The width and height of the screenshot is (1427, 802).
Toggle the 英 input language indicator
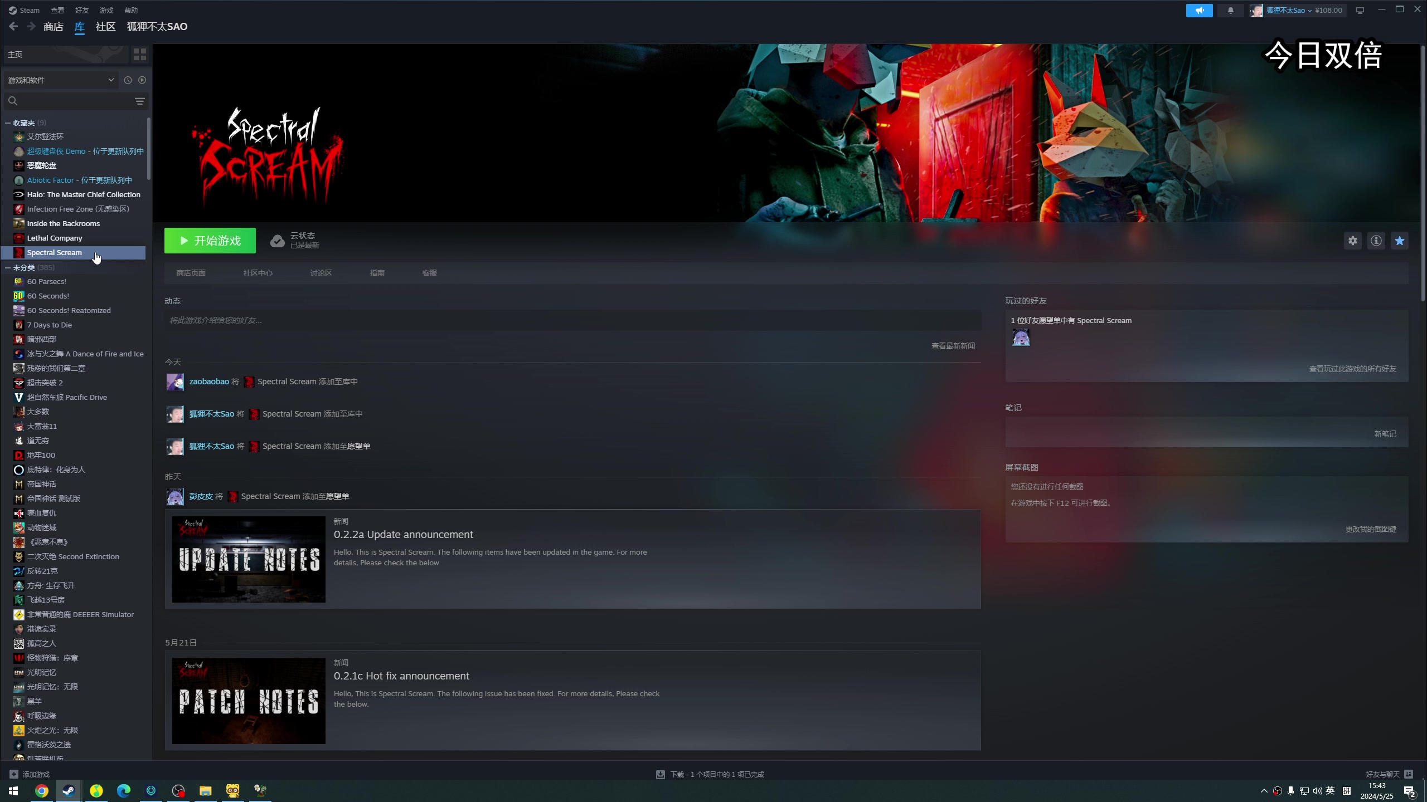point(1331,791)
